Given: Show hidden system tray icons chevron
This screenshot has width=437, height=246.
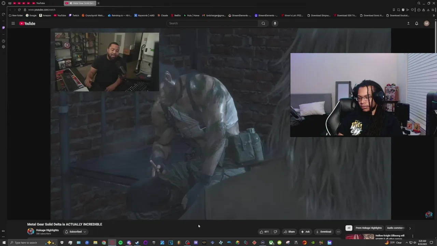Looking at the screenshot, I should (406, 243).
